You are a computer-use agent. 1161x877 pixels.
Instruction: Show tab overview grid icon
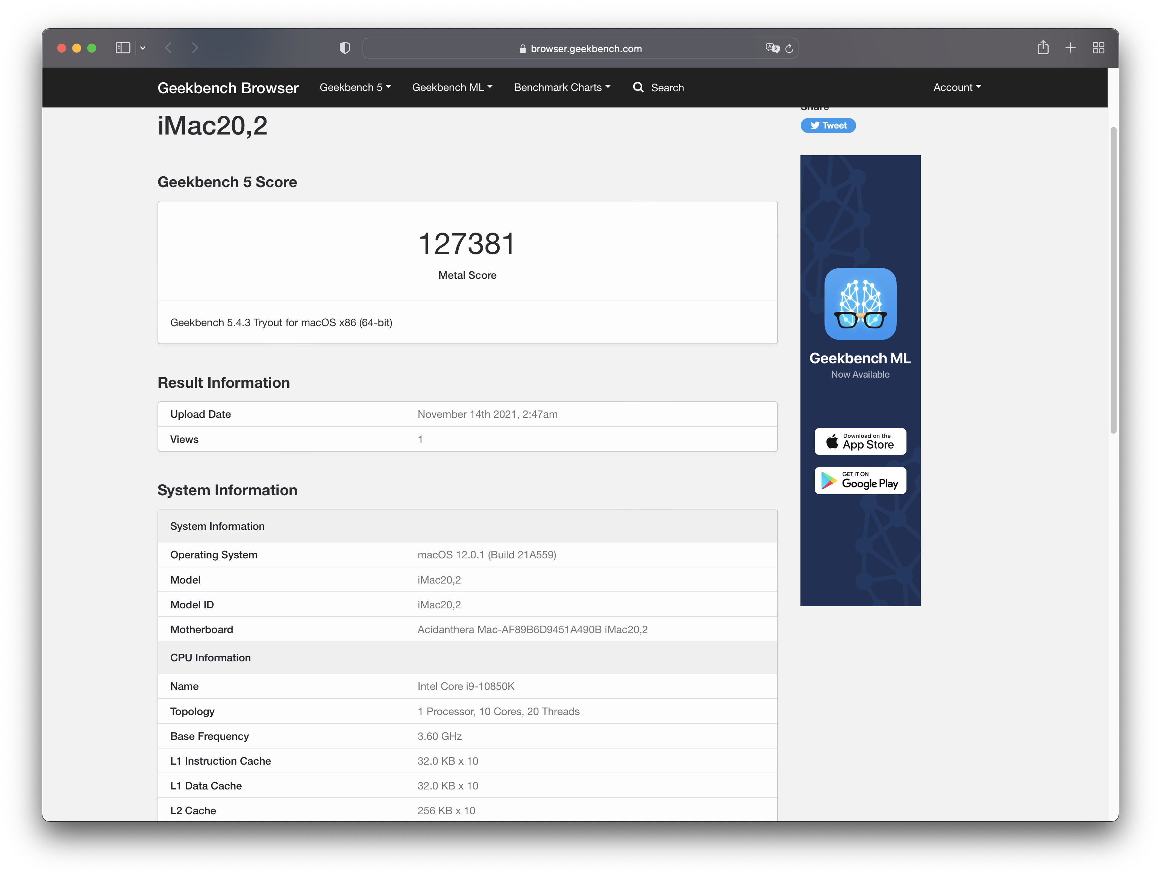(x=1098, y=48)
